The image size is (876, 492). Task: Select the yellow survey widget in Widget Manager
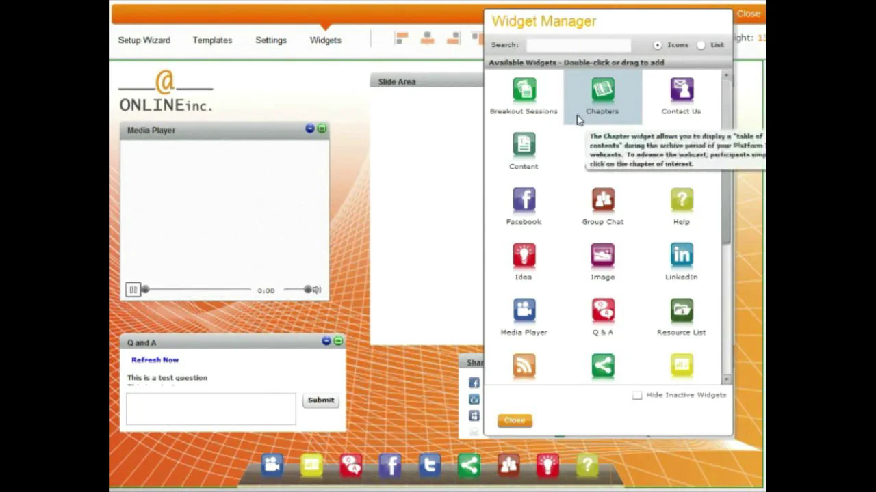(x=682, y=366)
